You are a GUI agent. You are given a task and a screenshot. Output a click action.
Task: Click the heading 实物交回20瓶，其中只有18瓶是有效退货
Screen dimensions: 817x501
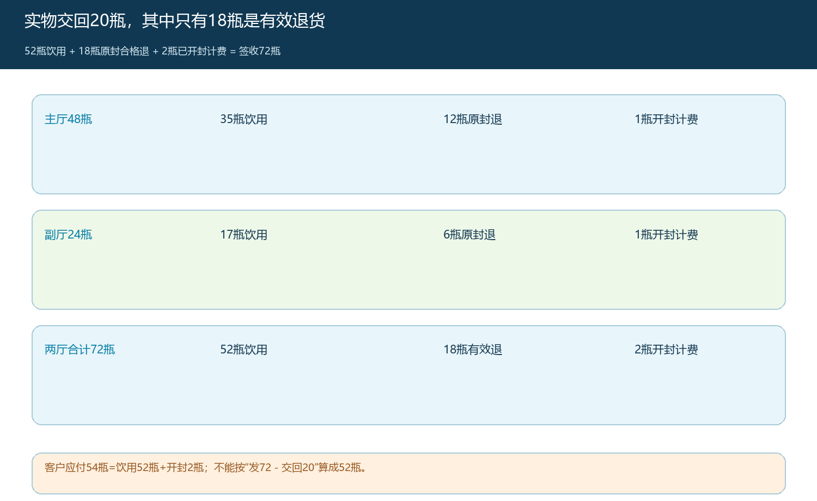[175, 21]
